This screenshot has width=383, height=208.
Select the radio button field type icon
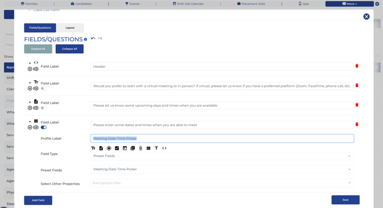click(109, 148)
